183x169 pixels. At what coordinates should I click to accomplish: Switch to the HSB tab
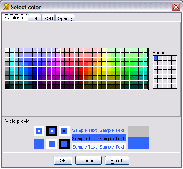(x=35, y=18)
